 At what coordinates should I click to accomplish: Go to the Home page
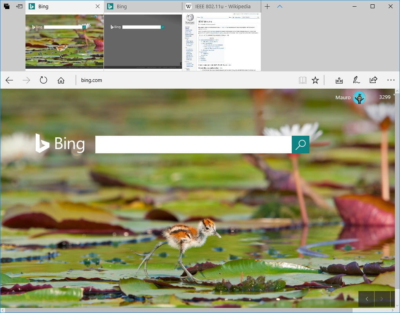tap(61, 80)
